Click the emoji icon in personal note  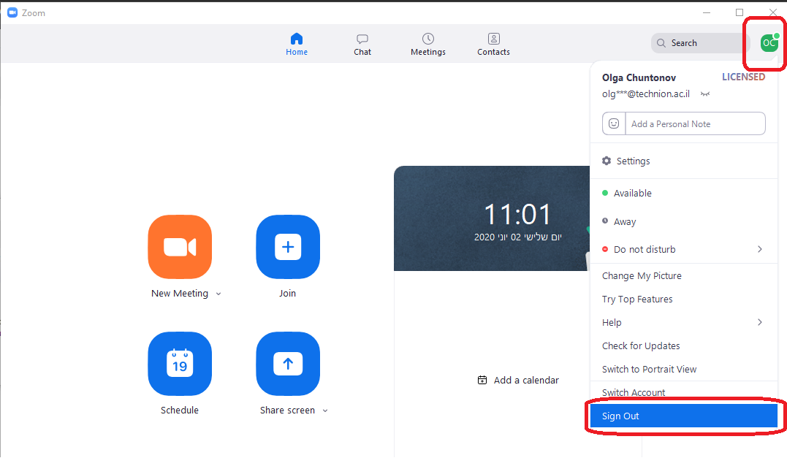pos(614,124)
